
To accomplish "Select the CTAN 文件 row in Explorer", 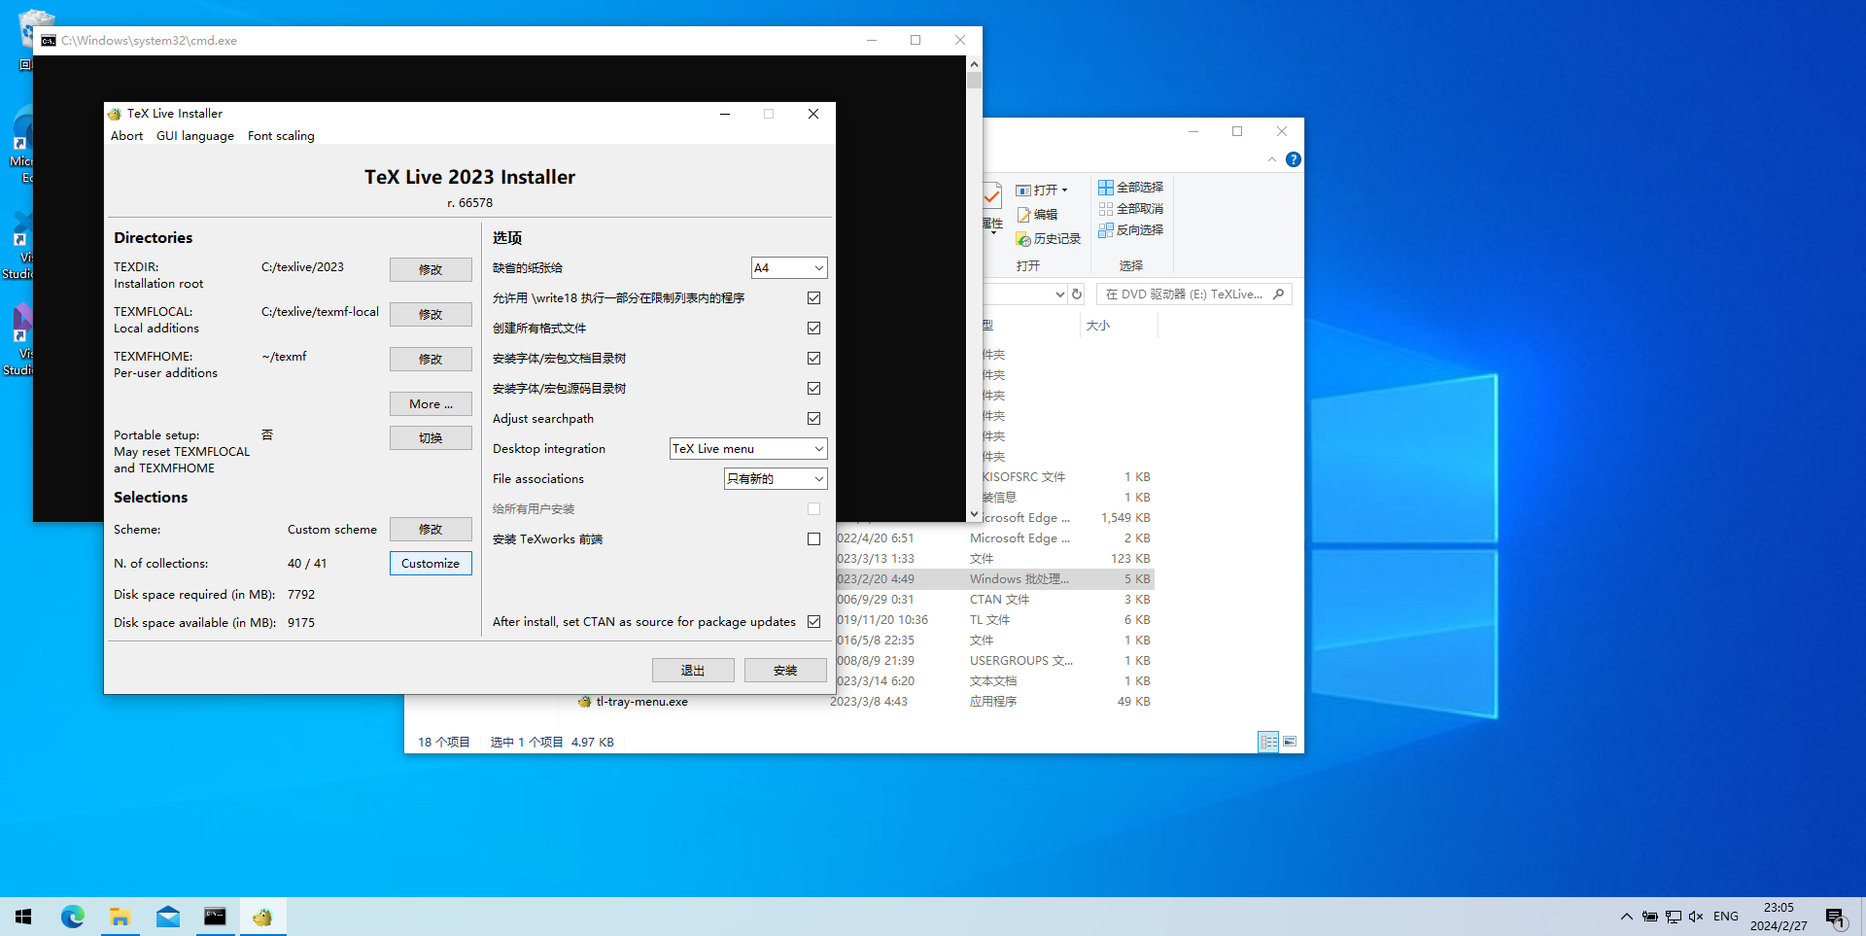I will coord(996,600).
